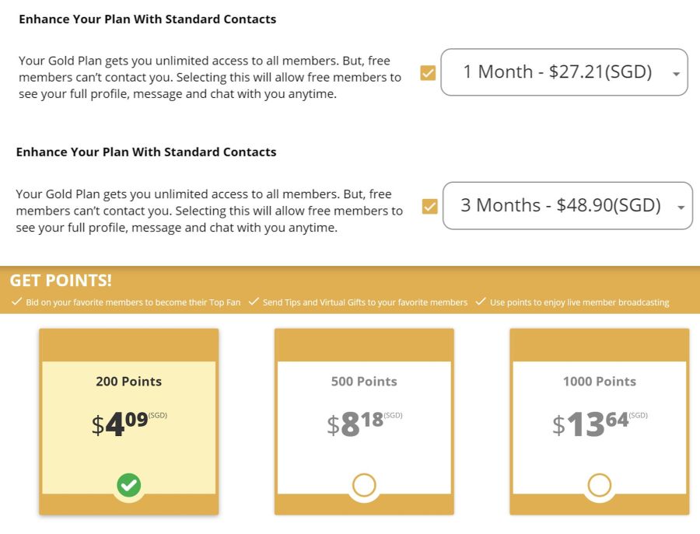Select the 1000 Points radio button
Image resolution: width=700 pixels, height=534 pixels.
599,485
